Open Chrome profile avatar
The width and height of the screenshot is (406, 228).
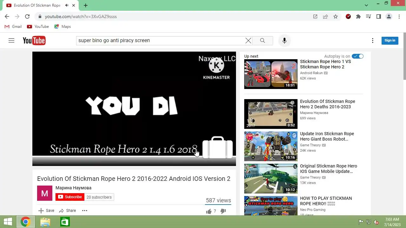coord(389,16)
